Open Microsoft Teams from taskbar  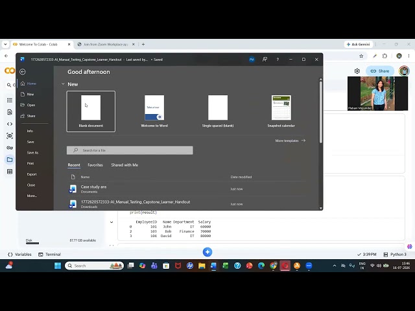point(154,266)
